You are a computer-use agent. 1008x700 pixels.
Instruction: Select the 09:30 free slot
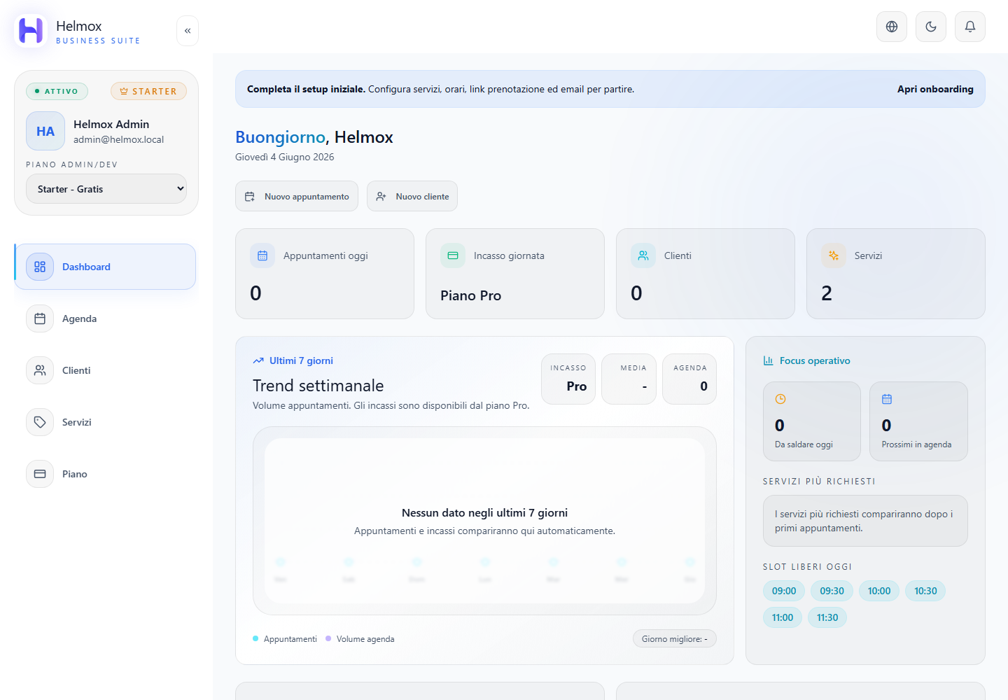pos(832,591)
